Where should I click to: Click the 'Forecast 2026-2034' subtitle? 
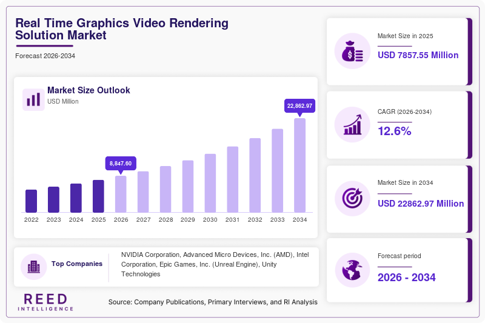pyautogui.click(x=45, y=56)
